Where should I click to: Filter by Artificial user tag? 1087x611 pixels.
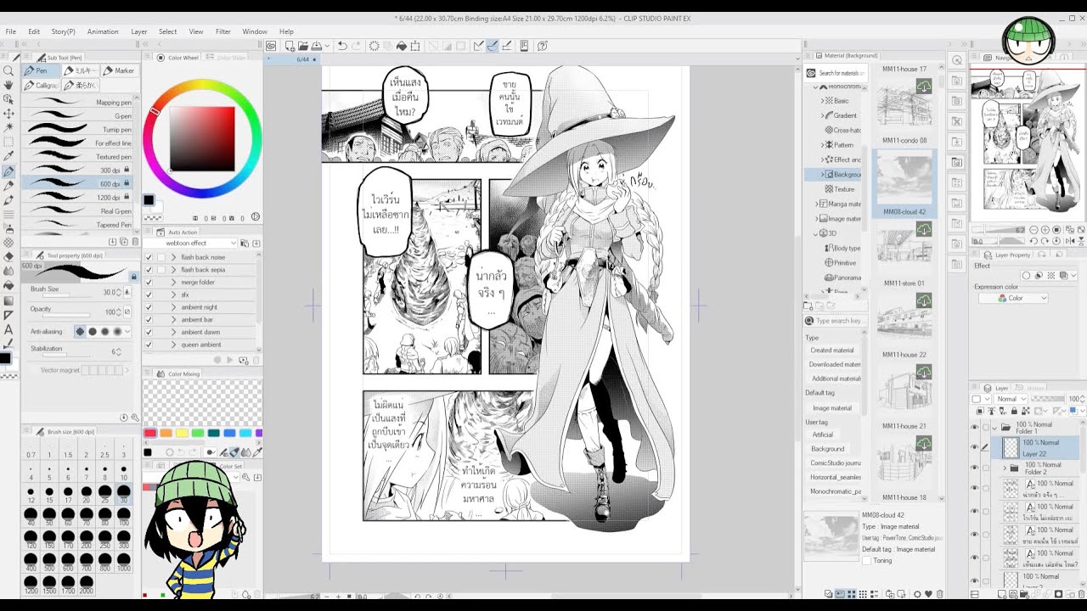[822, 434]
